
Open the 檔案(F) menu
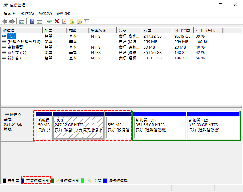(x=10, y=14)
